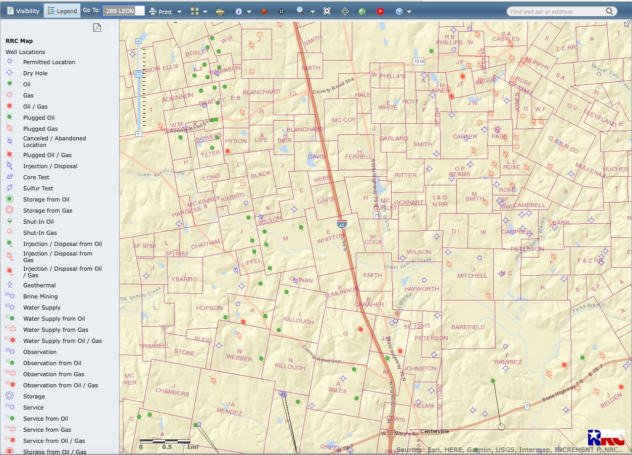Image resolution: width=632 pixels, height=455 pixels.
Task: Switch to the Legend tab
Action: (x=62, y=11)
